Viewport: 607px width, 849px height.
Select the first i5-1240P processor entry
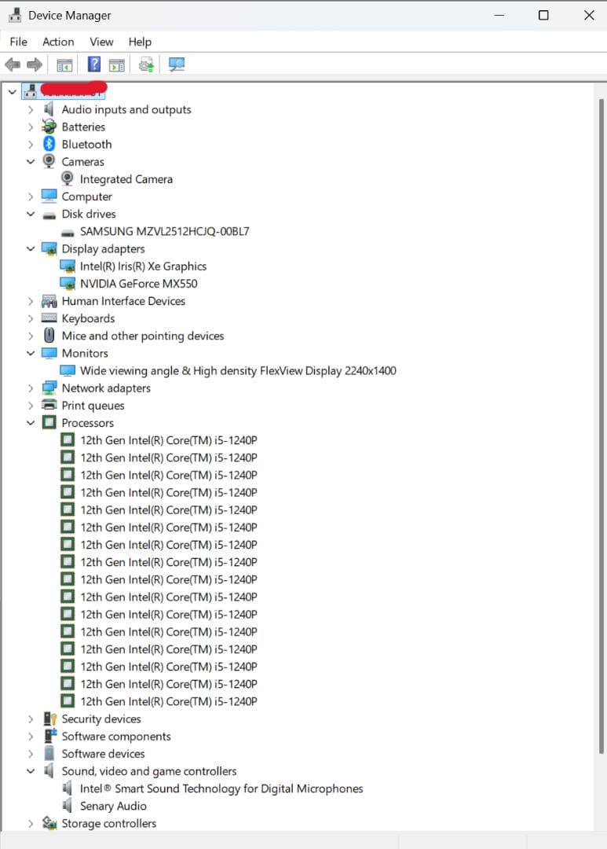tap(168, 440)
